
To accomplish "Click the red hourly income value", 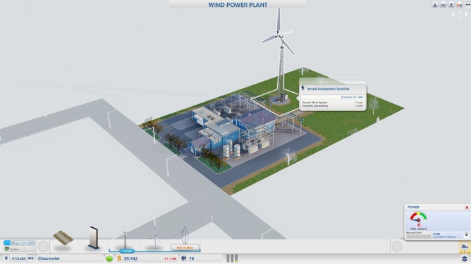I will pos(170,258).
